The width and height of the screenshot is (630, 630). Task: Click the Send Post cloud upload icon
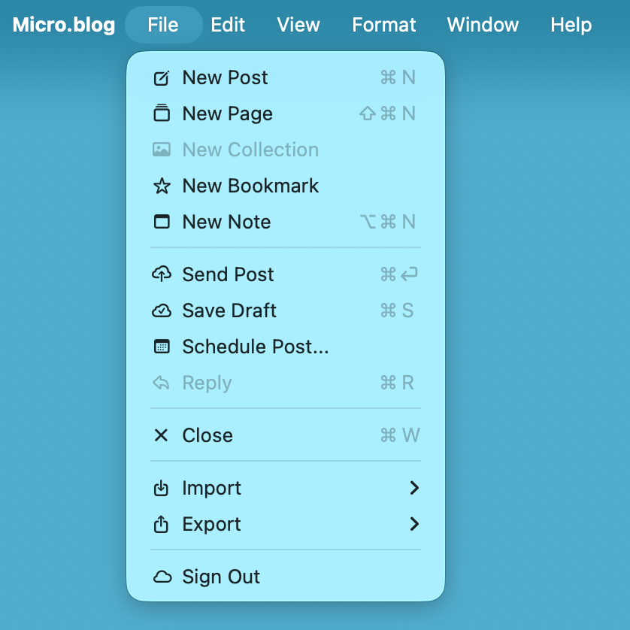(162, 274)
